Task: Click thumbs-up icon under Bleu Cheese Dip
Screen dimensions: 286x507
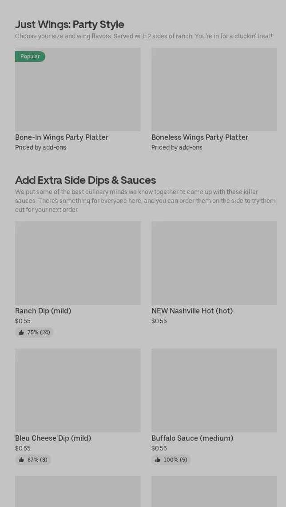Action: (21, 460)
